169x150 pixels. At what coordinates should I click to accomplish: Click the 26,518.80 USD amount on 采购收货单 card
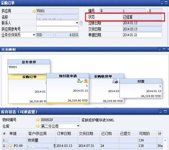[x=113, y=101]
